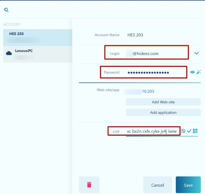
Task: Expand the Login dropdown chevron
Action: coord(196,54)
